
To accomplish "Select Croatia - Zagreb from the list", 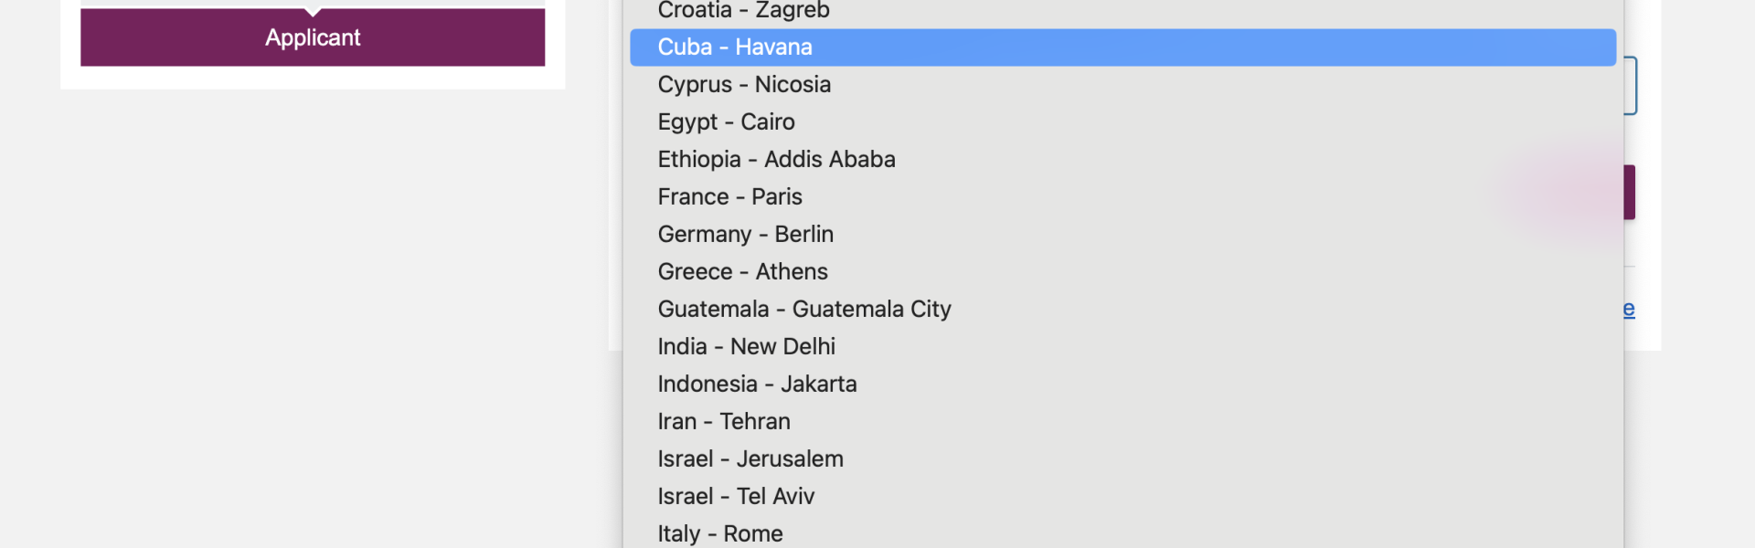I will (1122, 10).
